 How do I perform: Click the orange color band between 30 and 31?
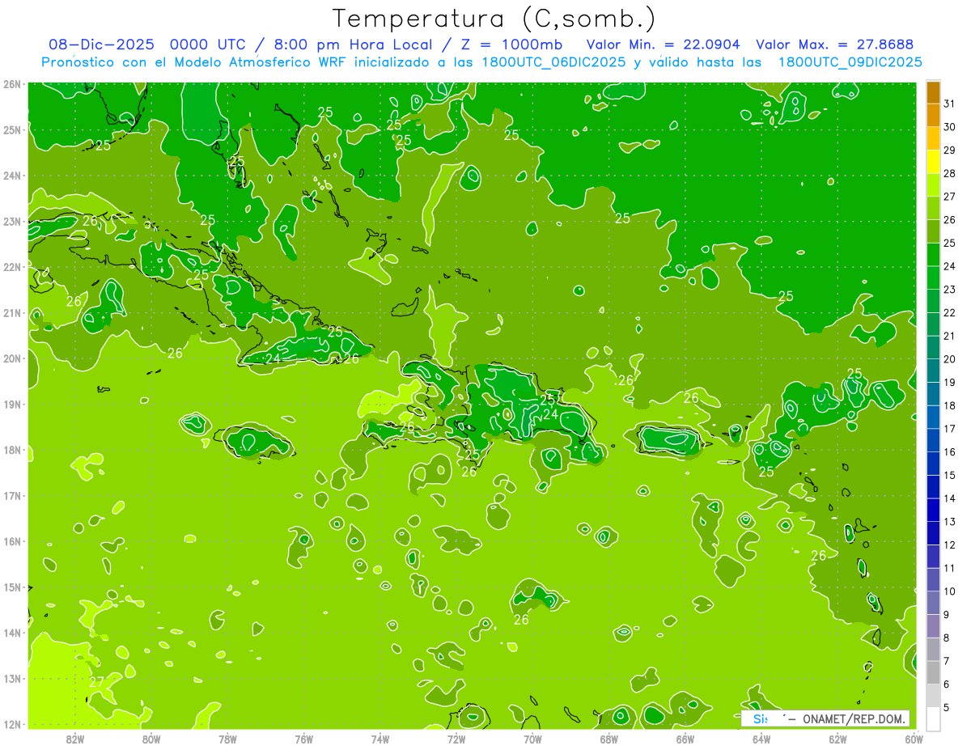coord(933,116)
